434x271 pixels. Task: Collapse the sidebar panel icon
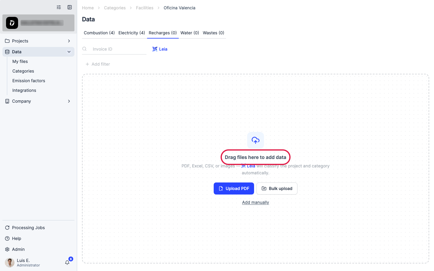pos(70,7)
